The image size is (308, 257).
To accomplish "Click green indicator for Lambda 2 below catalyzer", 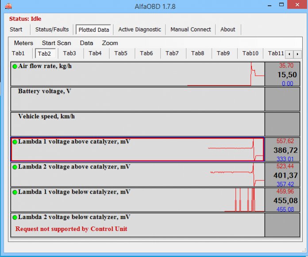I will pyautogui.click(x=15, y=218).
